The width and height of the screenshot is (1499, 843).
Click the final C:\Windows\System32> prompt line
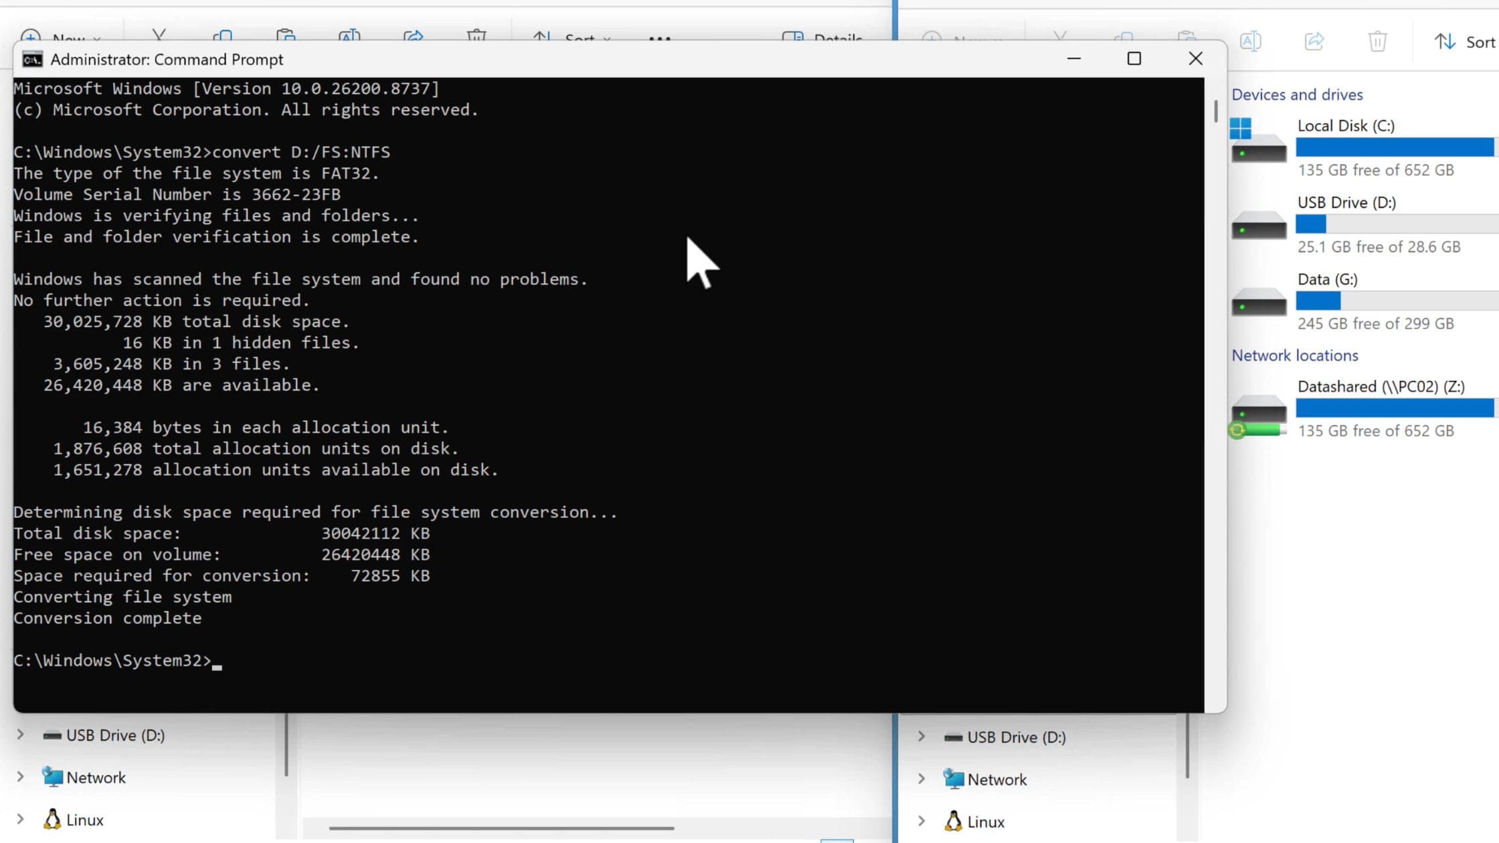tap(117, 660)
